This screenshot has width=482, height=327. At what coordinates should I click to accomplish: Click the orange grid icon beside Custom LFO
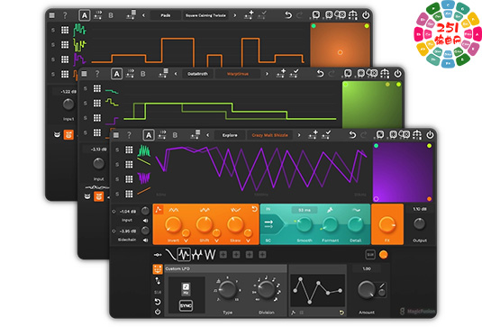pyautogui.click(x=158, y=269)
